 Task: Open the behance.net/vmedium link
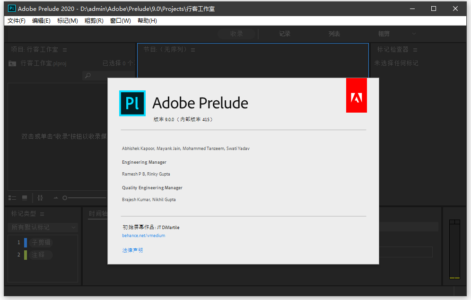coord(144,236)
